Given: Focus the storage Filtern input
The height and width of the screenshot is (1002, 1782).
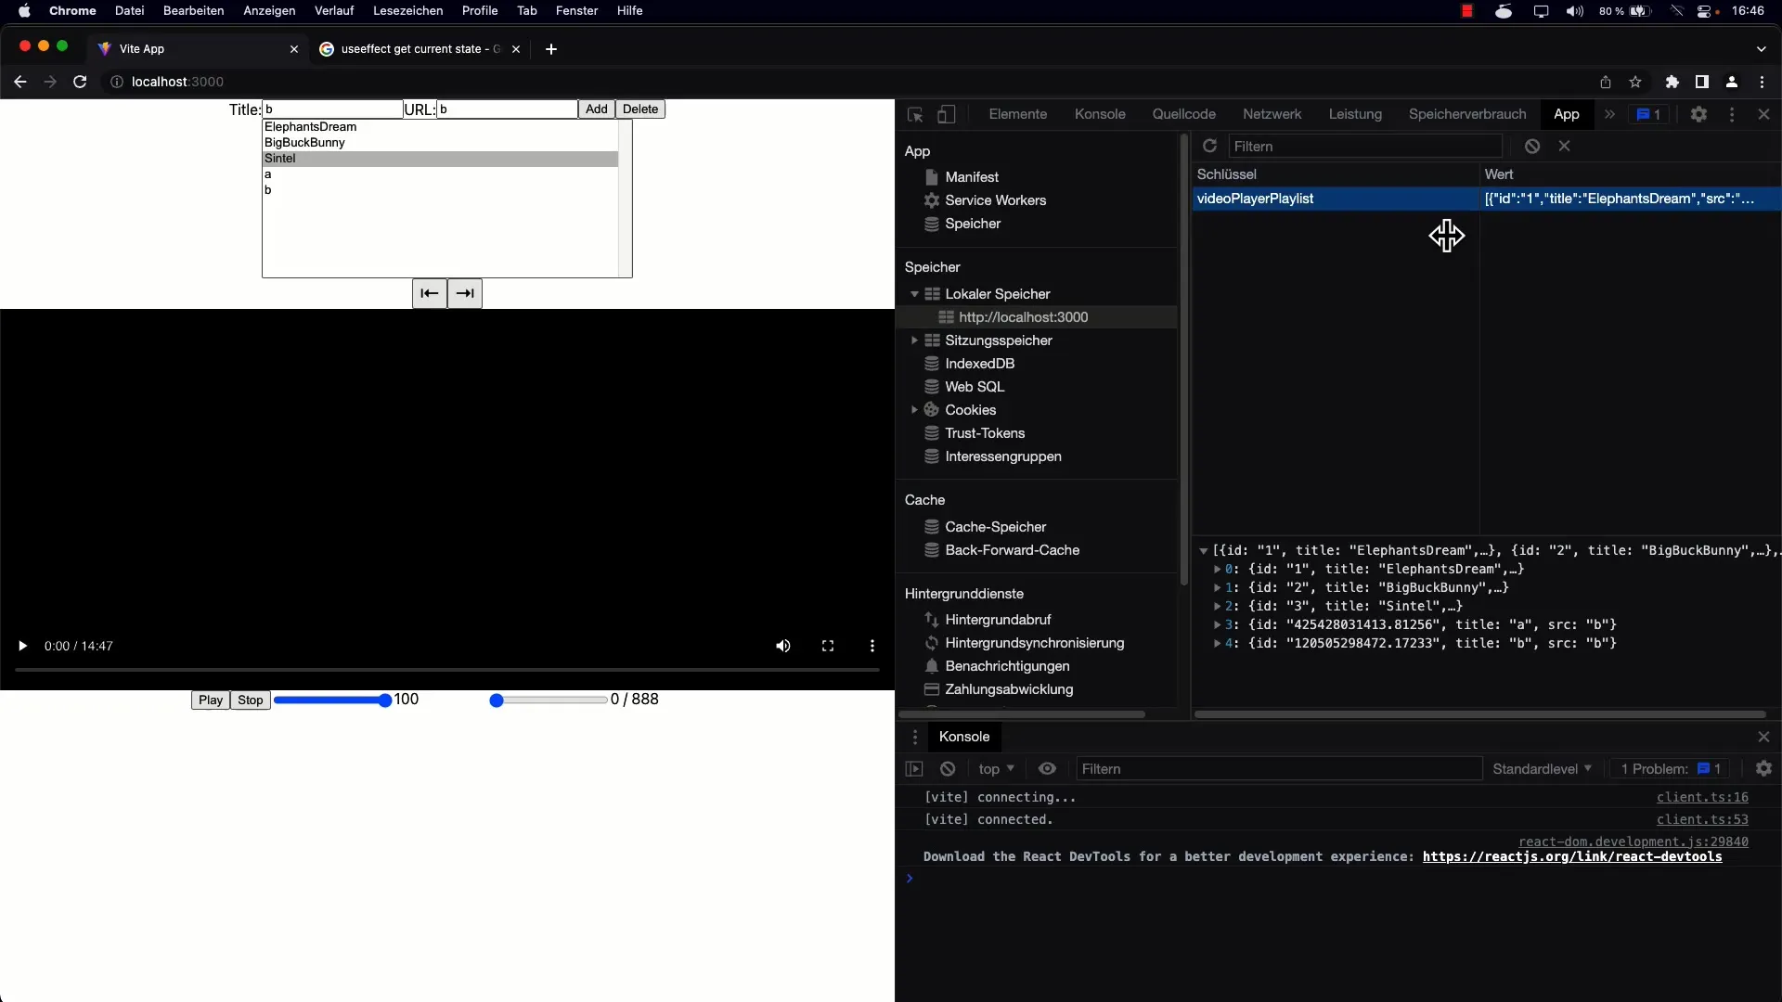Looking at the screenshot, I should coord(1365,147).
